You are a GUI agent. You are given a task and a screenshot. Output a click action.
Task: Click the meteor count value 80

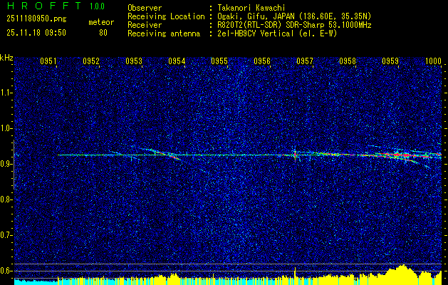tap(103, 33)
